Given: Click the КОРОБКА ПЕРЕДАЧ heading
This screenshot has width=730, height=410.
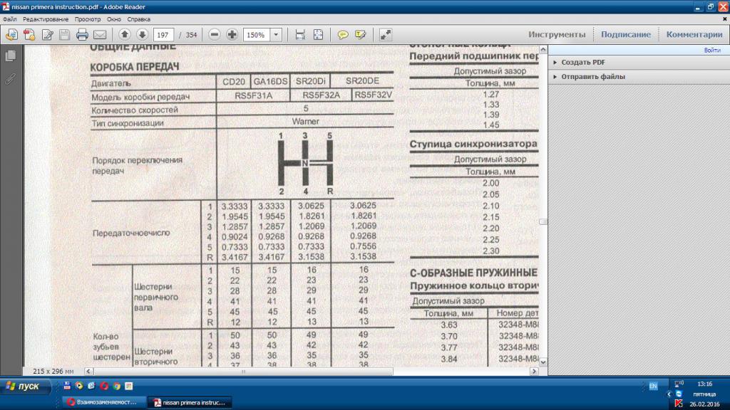Looking at the screenshot, I should pos(135,67).
